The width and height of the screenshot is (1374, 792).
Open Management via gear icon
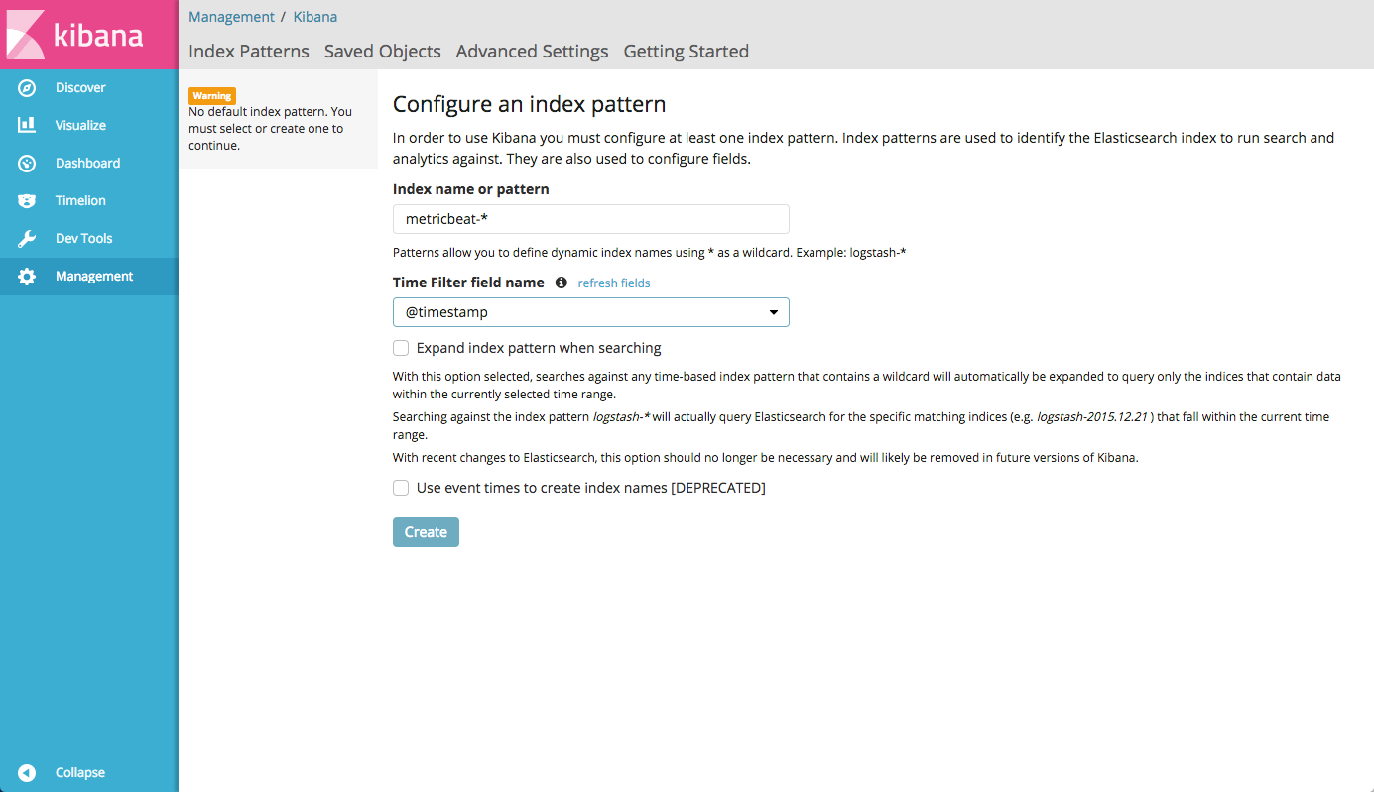[x=27, y=277]
